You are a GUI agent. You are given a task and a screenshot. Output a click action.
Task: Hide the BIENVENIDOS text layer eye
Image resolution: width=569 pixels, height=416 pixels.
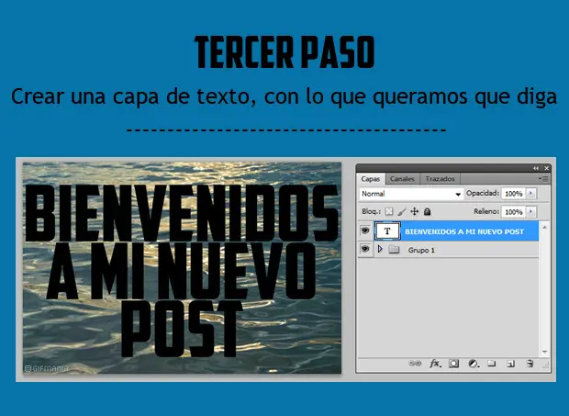365,230
